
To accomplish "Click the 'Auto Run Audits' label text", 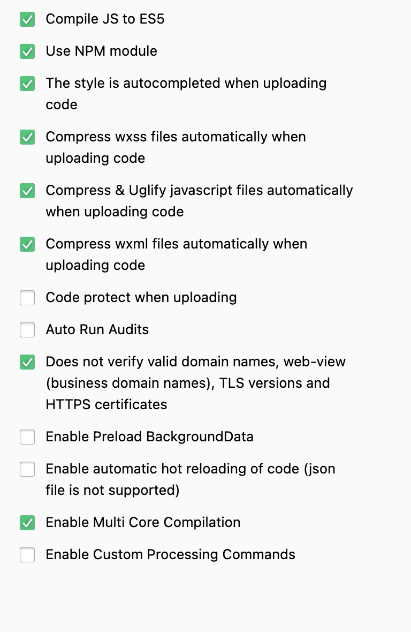I will tap(97, 329).
